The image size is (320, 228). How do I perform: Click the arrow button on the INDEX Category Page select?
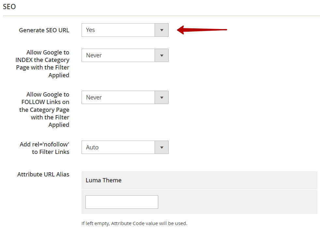coord(162,55)
